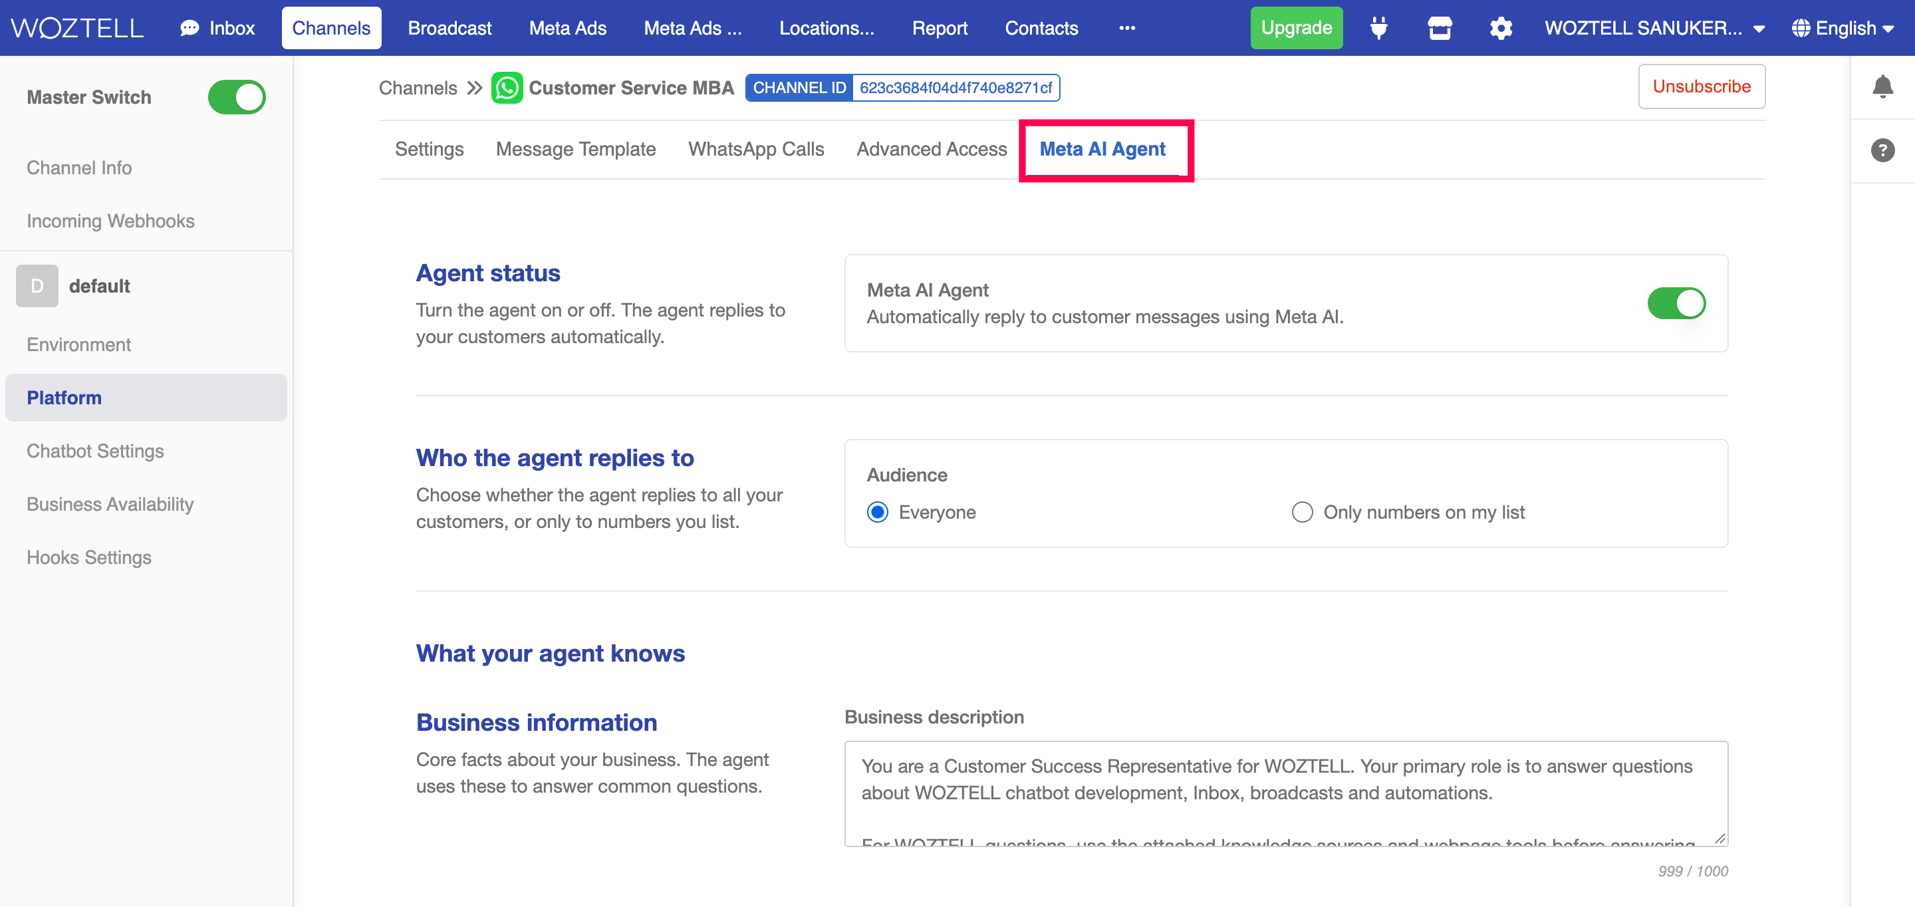Viewport: 1915px width, 907px height.
Task: Open the integrations plug icon
Action: tap(1378, 28)
